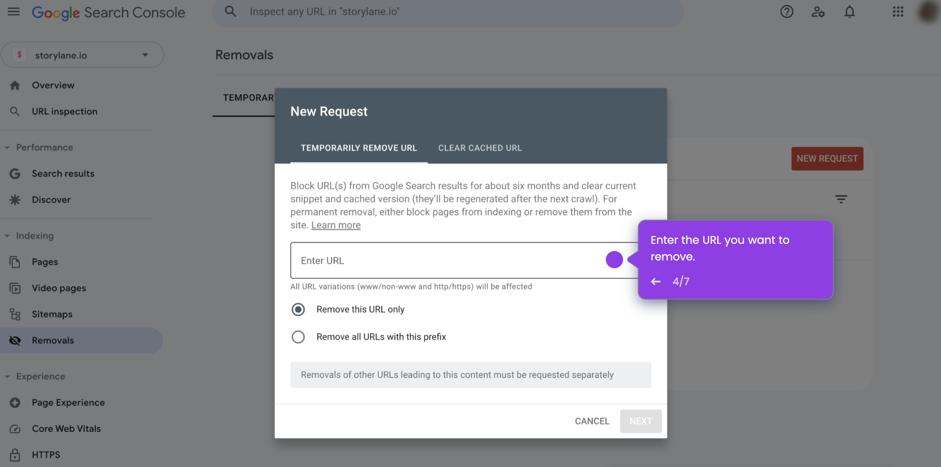The width and height of the screenshot is (941, 467).
Task: Open the URL inspection tool
Action: click(x=65, y=111)
